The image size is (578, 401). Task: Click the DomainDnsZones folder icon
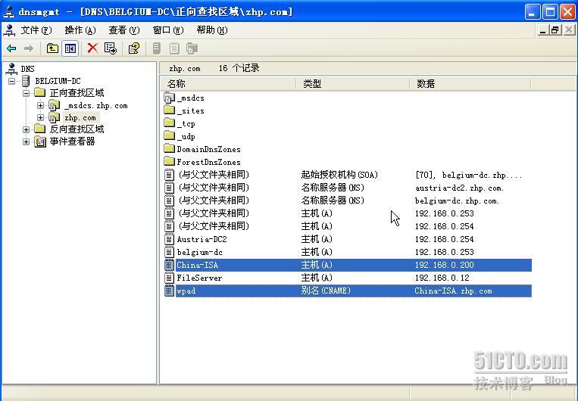(169, 149)
